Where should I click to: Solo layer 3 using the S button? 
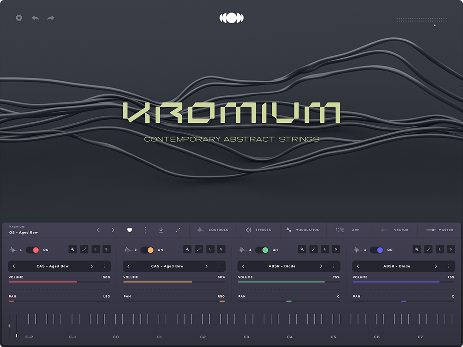coord(336,249)
